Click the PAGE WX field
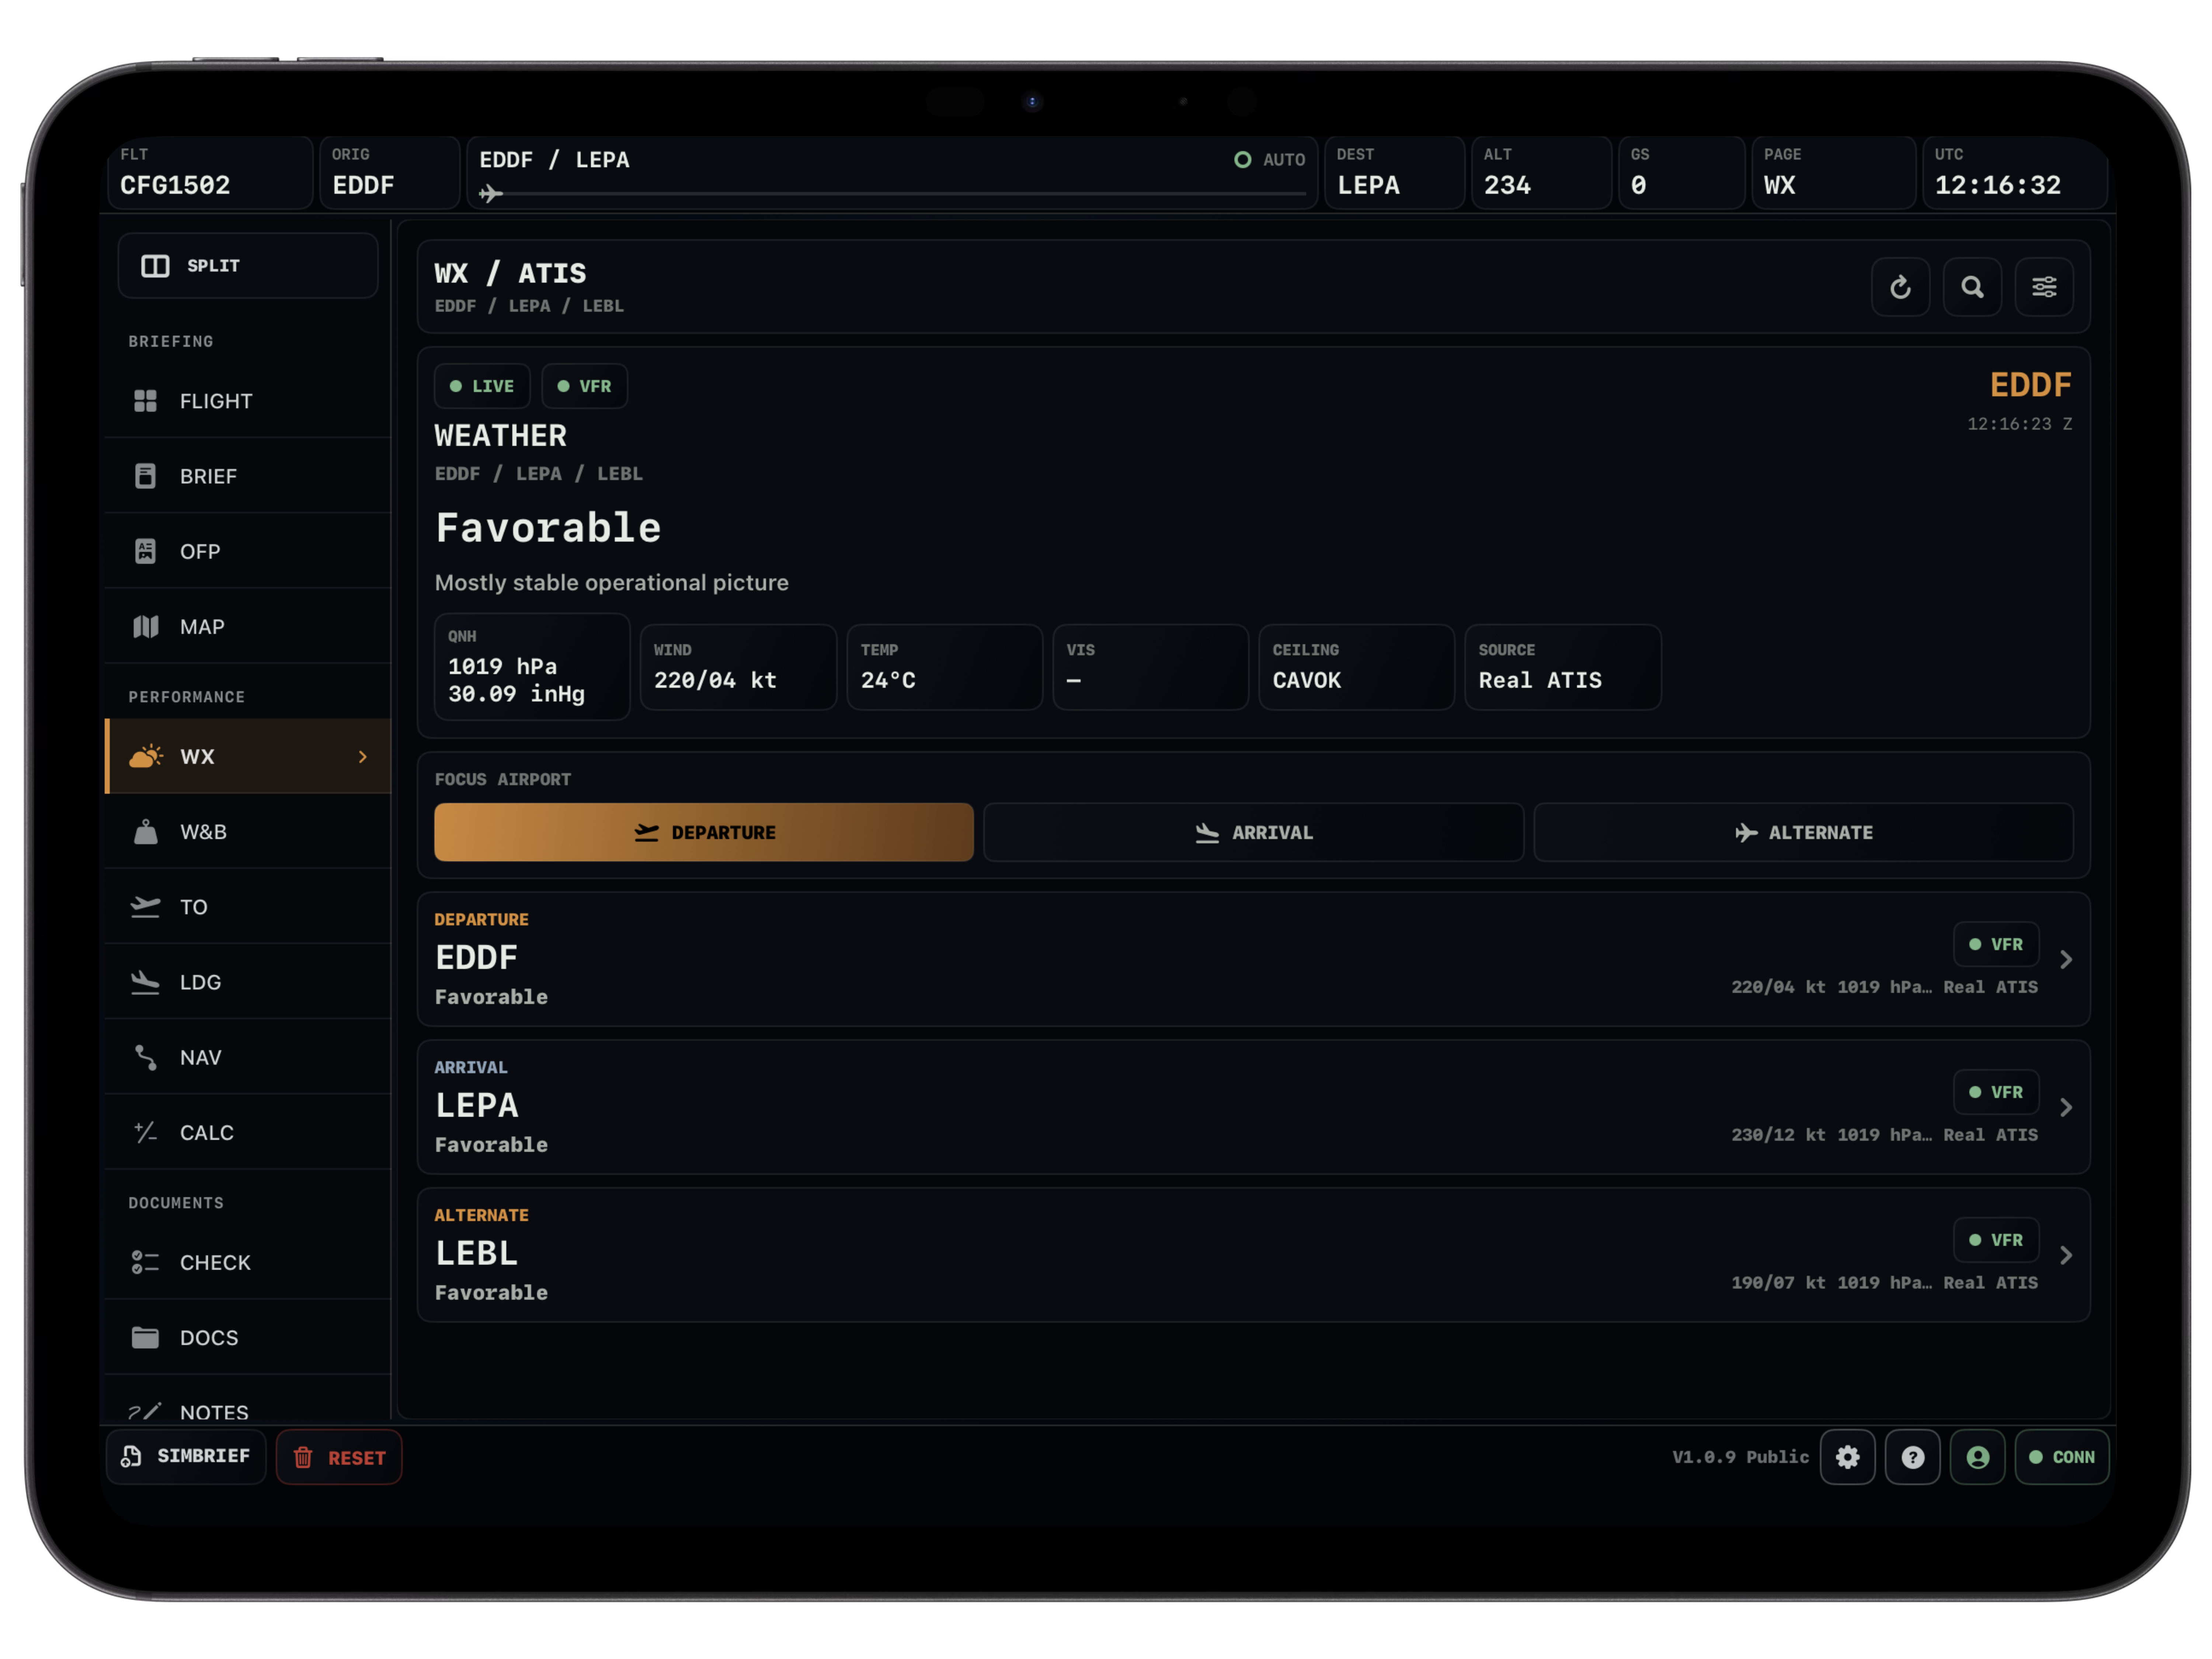Viewport: 2212px width, 1659px height. coord(1834,172)
